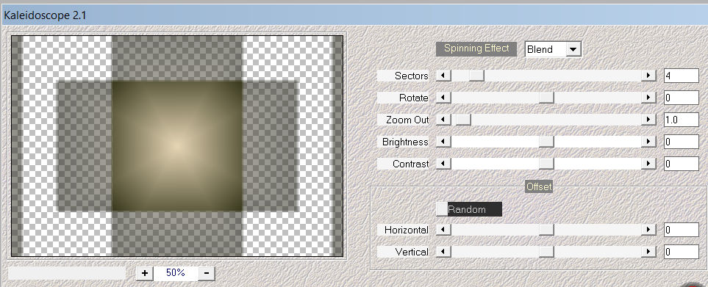The height and width of the screenshot is (287, 708).
Task: Click the Sectors slider handle
Action: 476,76
